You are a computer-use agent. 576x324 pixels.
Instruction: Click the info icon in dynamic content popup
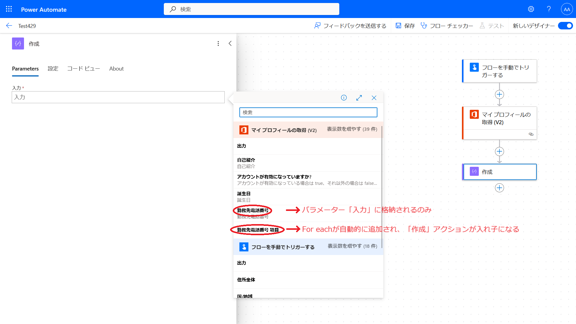[x=344, y=98]
